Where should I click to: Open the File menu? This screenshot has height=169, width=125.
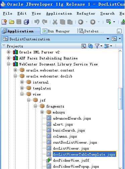[8, 13]
